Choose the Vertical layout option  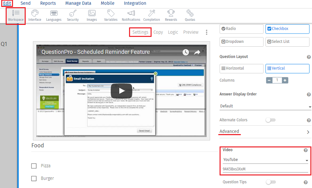coord(287,68)
